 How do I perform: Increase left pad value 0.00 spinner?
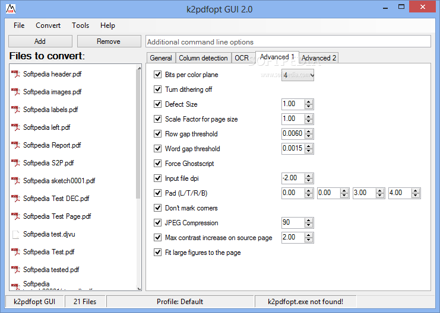(x=309, y=191)
